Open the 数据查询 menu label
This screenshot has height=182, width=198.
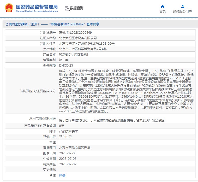pos(77,8)
